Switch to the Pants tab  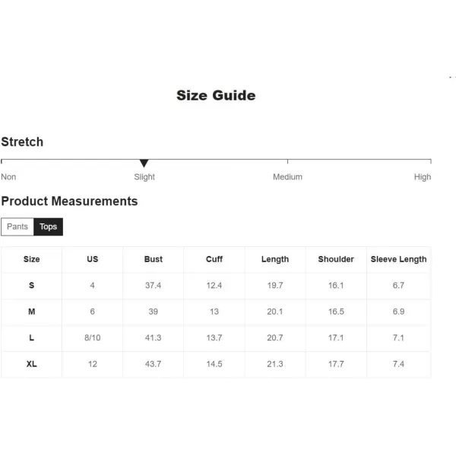point(17,226)
